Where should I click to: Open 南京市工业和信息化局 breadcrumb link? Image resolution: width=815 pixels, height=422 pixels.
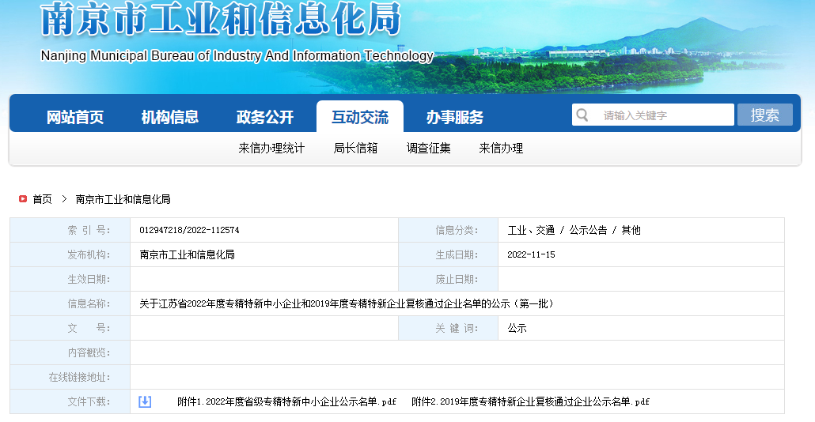123,199
